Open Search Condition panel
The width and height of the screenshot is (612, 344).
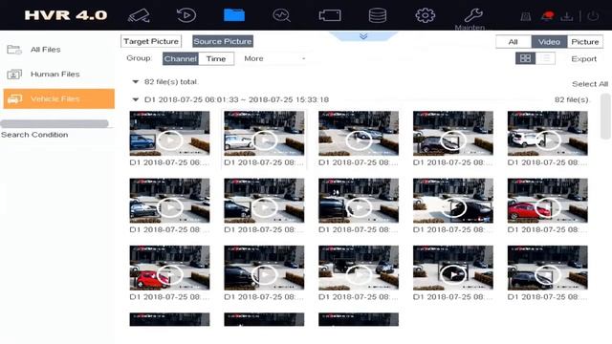[34, 135]
